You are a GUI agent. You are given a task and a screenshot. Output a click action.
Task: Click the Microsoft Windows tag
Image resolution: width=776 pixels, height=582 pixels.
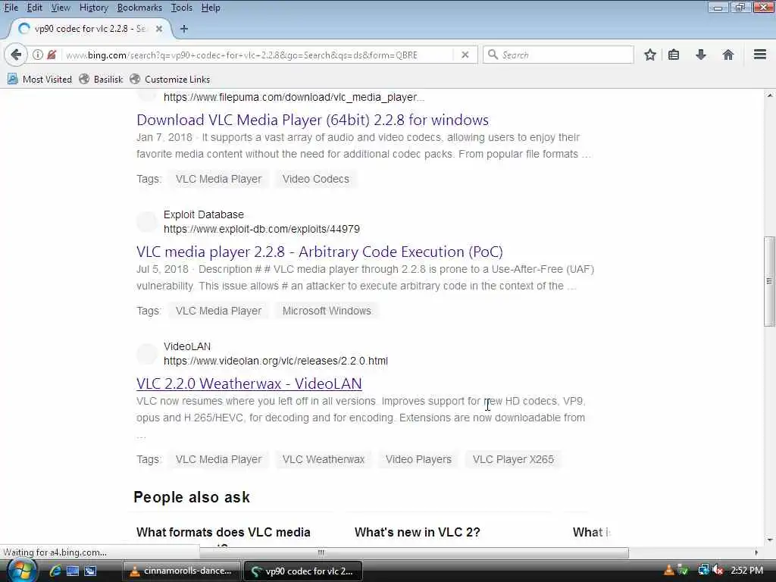tap(327, 311)
